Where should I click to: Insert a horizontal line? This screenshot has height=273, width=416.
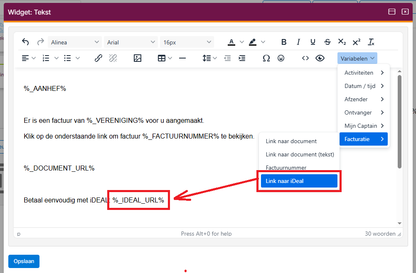coord(182,58)
